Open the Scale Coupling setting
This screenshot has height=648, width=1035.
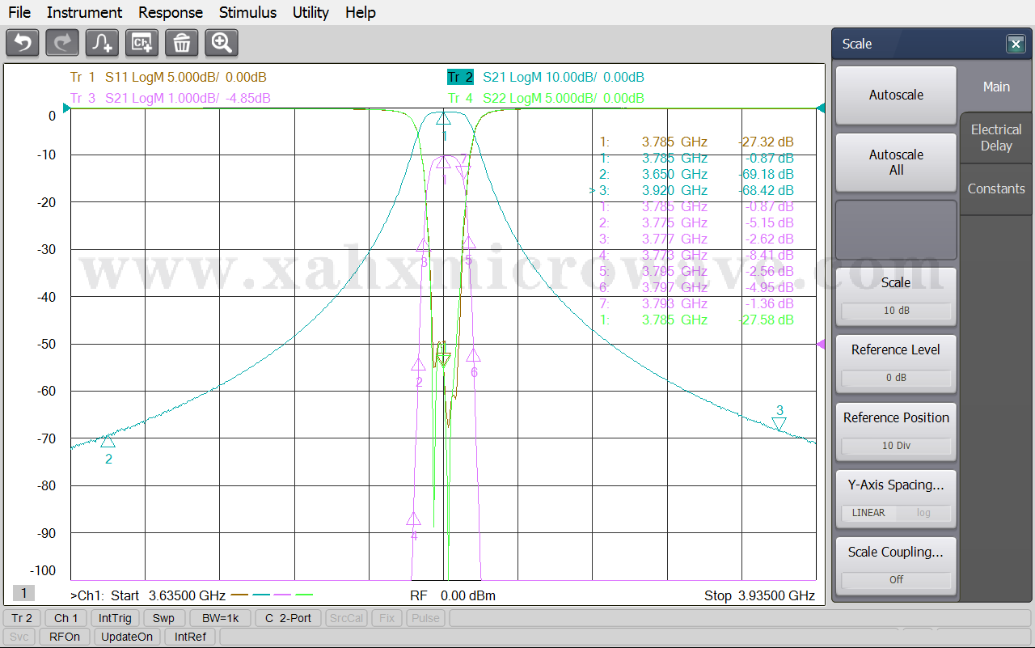(x=896, y=553)
